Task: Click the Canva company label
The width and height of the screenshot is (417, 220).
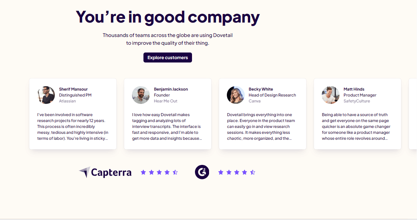Action: click(x=255, y=101)
